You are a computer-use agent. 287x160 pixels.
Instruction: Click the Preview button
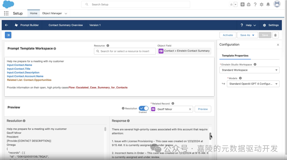(203, 109)
